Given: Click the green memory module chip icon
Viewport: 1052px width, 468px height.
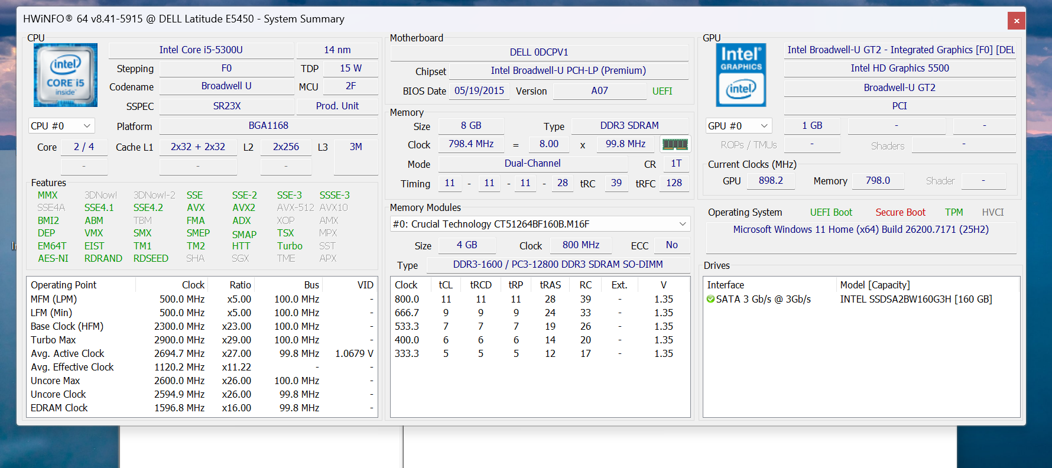Looking at the screenshot, I should (675, 144).
